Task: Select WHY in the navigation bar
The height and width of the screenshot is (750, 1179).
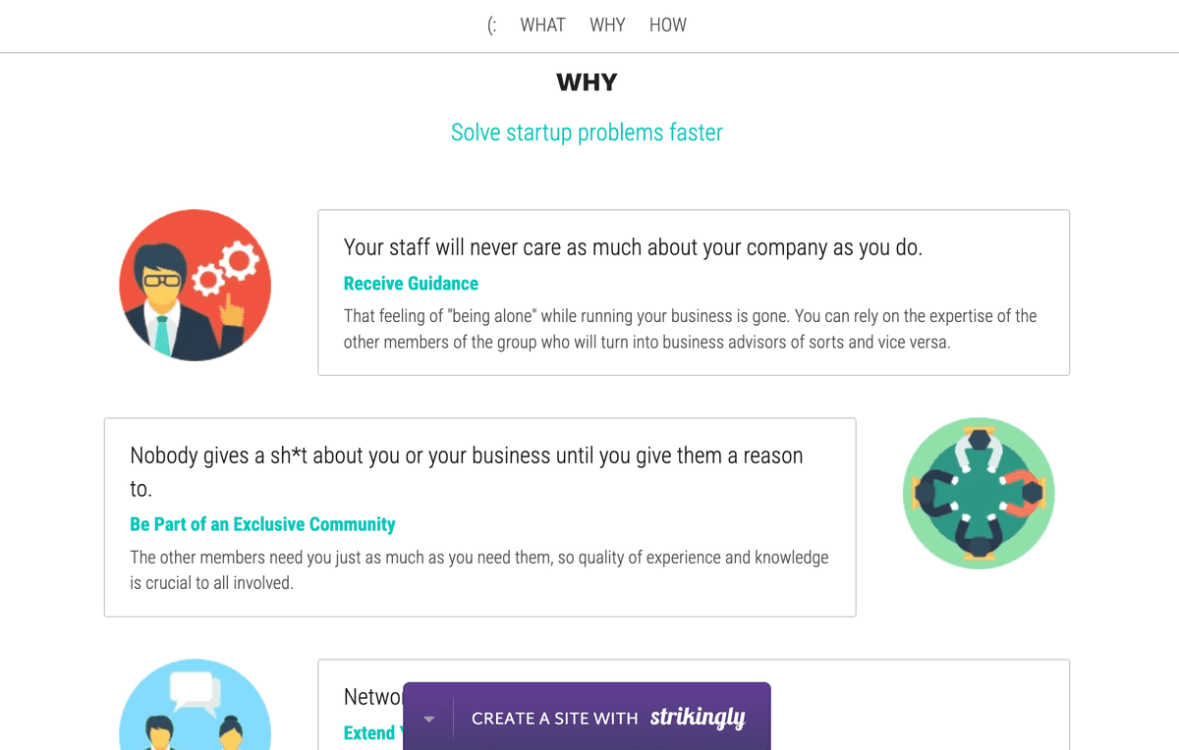Action: (606, 25)
